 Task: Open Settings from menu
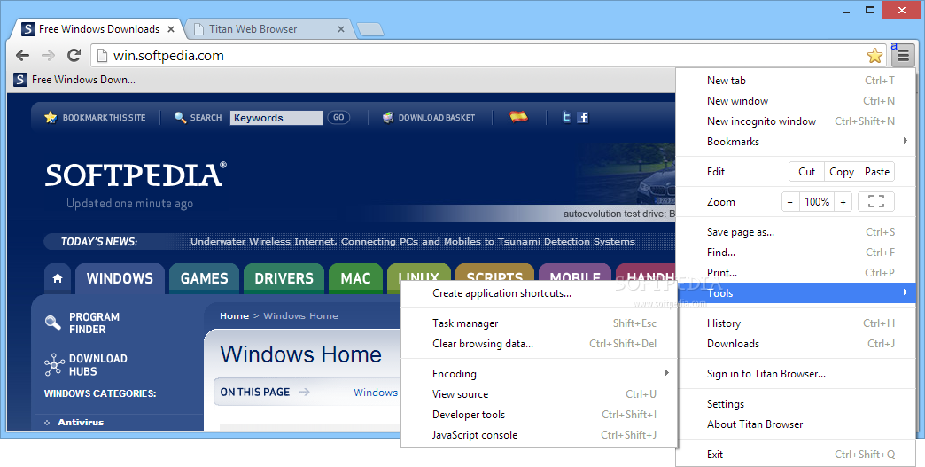(796, 404)
